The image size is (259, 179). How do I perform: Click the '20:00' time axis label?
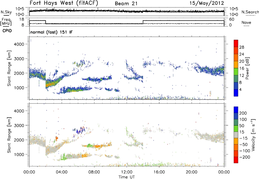pyautogui.click(x=191, y=172)
